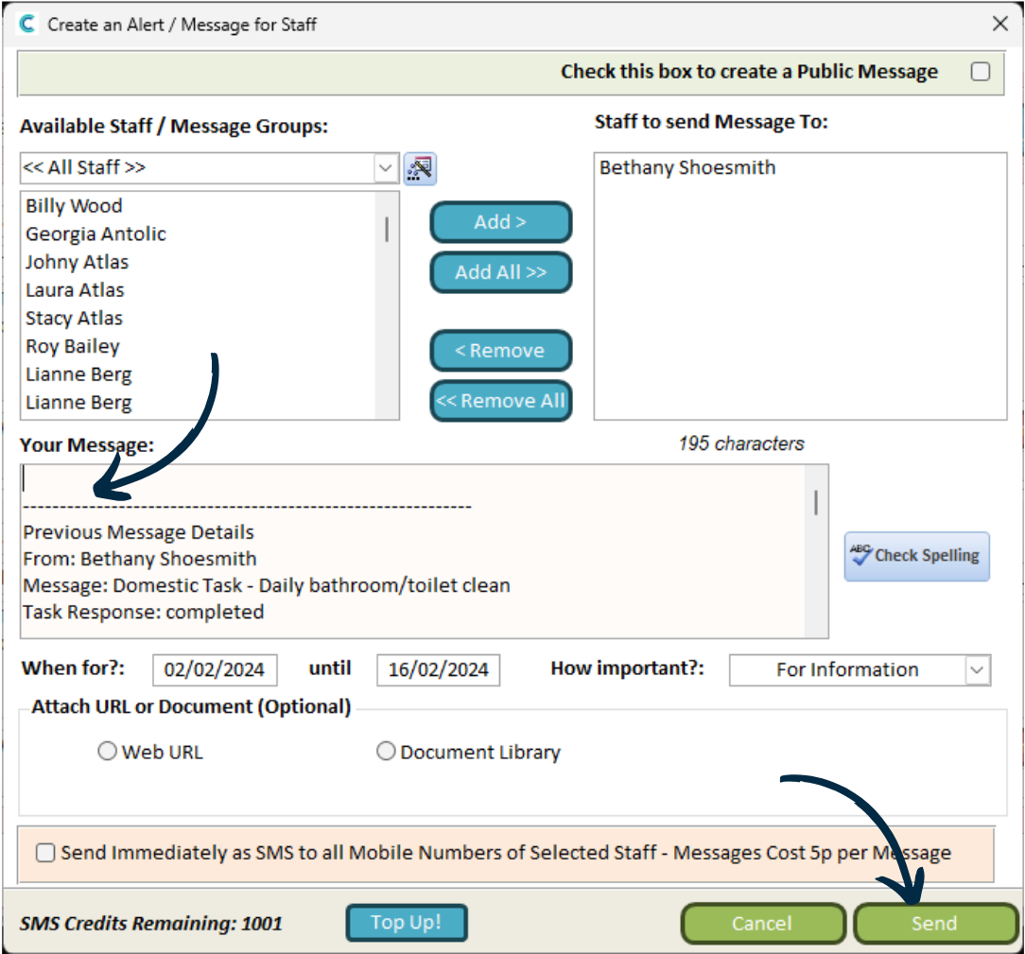This screenshot has height=954, width=1025.
Task: Select Bethany Shoesmith in recipients list
Action: (687, 168)
